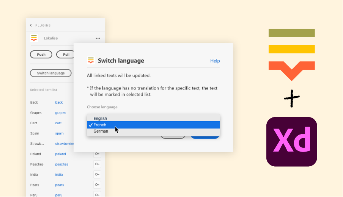Open the 'poland' key link
This screenshot has height=197, width=343.
[60, 154]
